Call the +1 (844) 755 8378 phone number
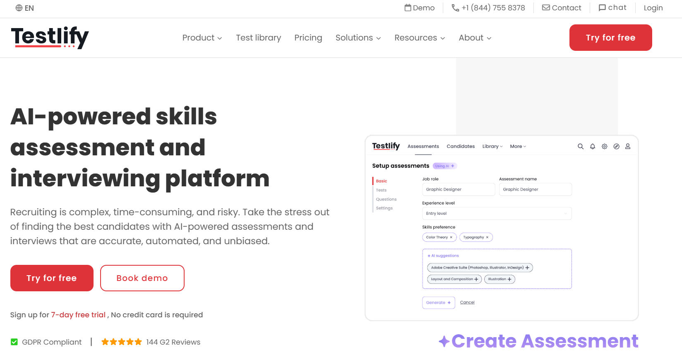The image size is (682, 357). tap(488, 8)
